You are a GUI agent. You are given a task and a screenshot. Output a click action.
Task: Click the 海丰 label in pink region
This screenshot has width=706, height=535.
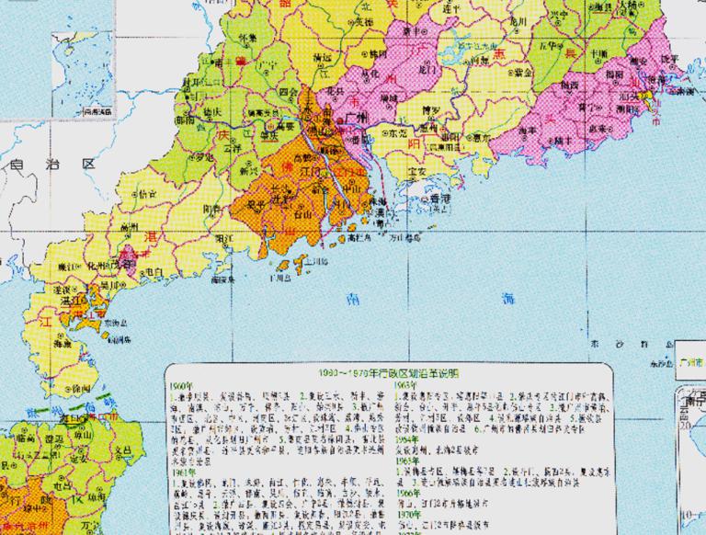point(528,131)
